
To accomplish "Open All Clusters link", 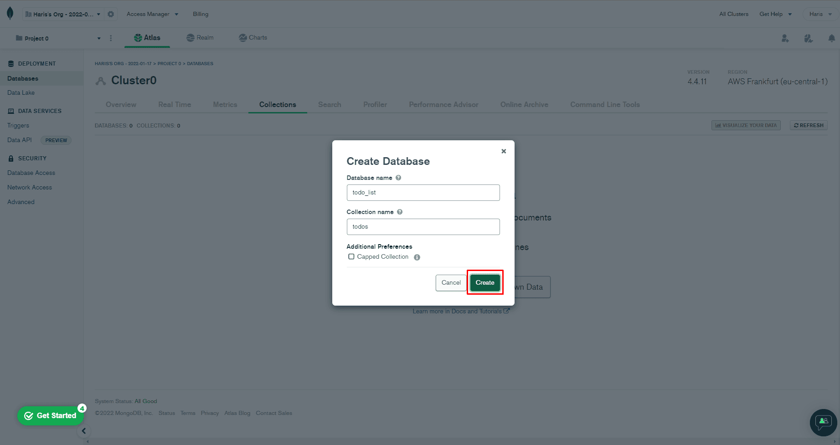I will coord(734,14).
